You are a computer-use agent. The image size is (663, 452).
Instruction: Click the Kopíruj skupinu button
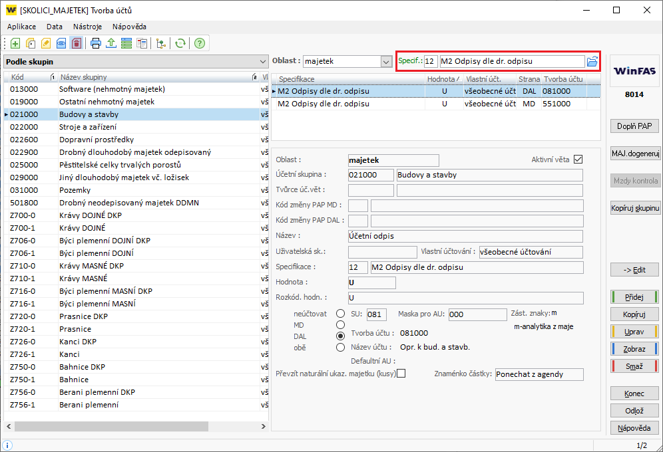(634, 208)
